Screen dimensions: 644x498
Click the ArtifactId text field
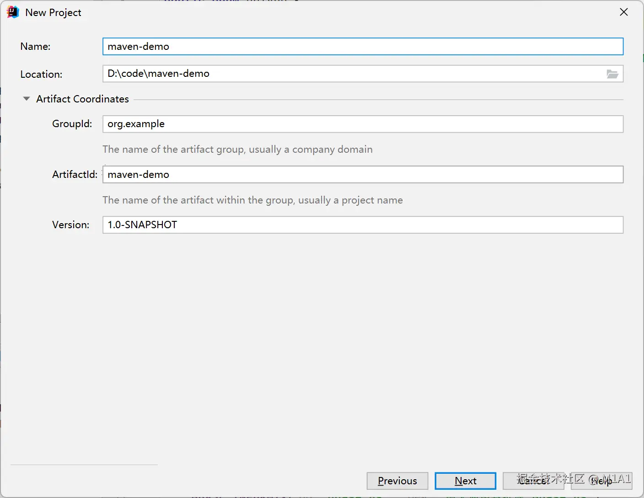[363, 174]
